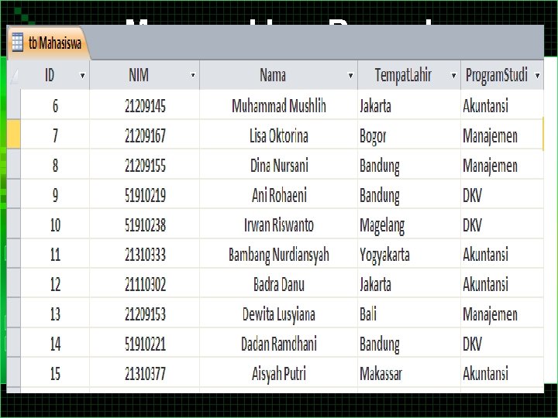558x418 pixels.
Task: Open the TempatLahir column filter dropdown
Action: pos(453,75)
